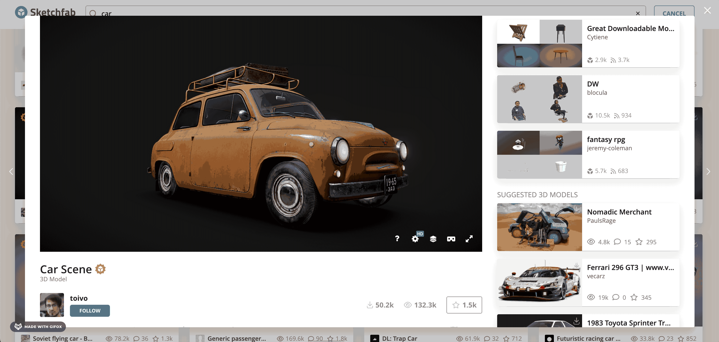
Task: Click the star icon on Ferrari 296 GT3
Action: click(634, 297)
